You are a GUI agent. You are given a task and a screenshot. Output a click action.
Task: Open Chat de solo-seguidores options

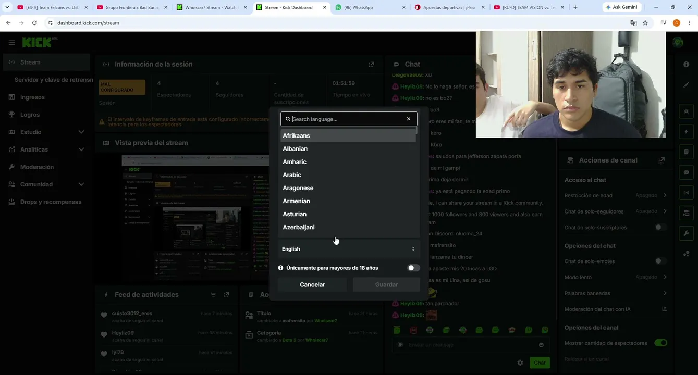pos(616,211)
